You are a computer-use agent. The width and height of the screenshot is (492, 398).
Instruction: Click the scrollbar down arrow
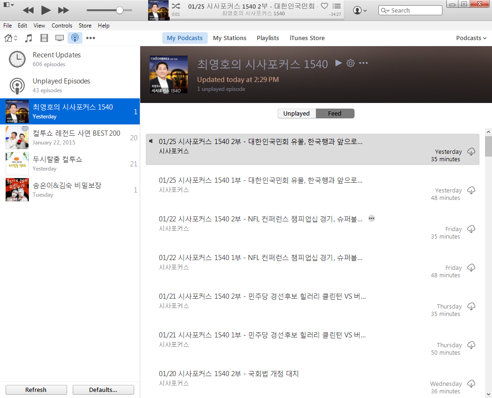(x=489, y=394)
